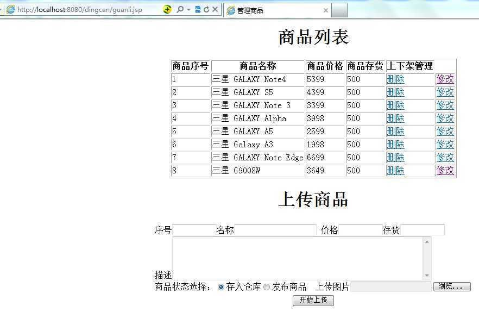Click the 价格 input field

point(361,229)
